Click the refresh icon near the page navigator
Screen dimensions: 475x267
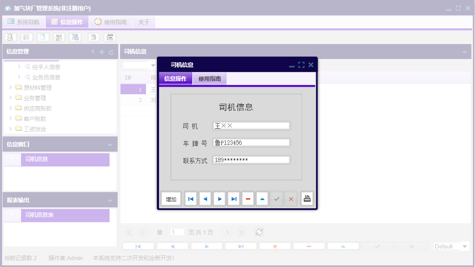259,232
